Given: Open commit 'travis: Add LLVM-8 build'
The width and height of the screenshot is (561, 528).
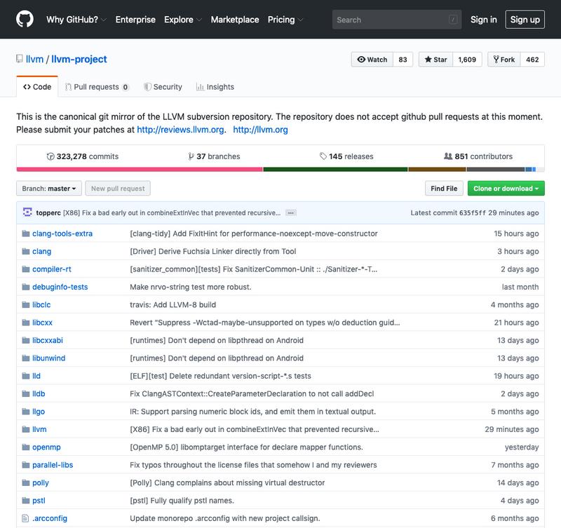Looking at the screenshot, I should click(x=173, y=305).
